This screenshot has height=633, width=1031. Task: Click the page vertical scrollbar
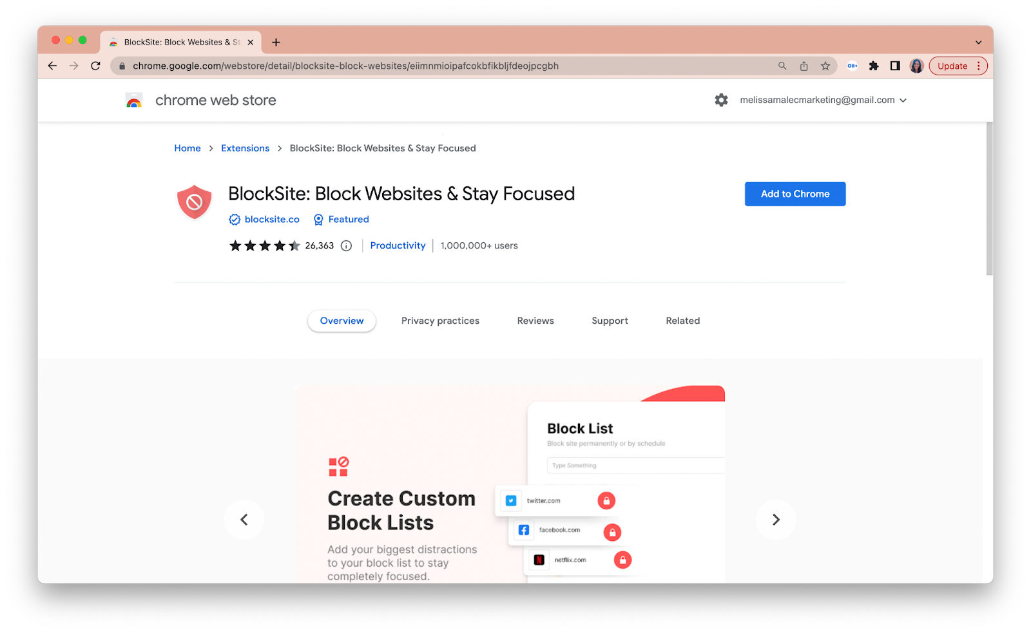[x=989, y=200]
